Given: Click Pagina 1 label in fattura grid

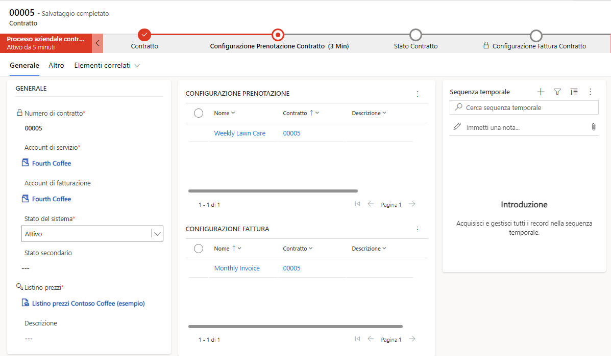Looking at the screenshot, I should (391, 340).
